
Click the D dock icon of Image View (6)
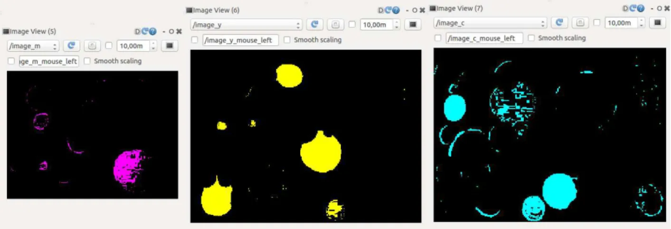pos(381,10)
